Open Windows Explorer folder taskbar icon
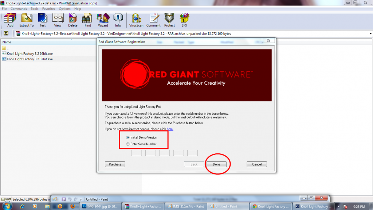The height and width of the screenshot is (210, 373). click(x=47, y=206)
